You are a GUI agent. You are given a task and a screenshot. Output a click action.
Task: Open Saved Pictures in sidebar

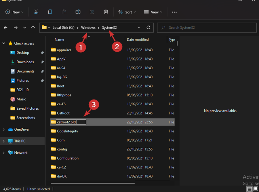(x=28, y=109)
